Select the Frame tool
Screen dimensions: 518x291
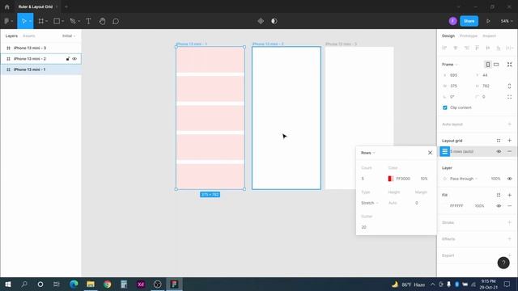[41, 21]
